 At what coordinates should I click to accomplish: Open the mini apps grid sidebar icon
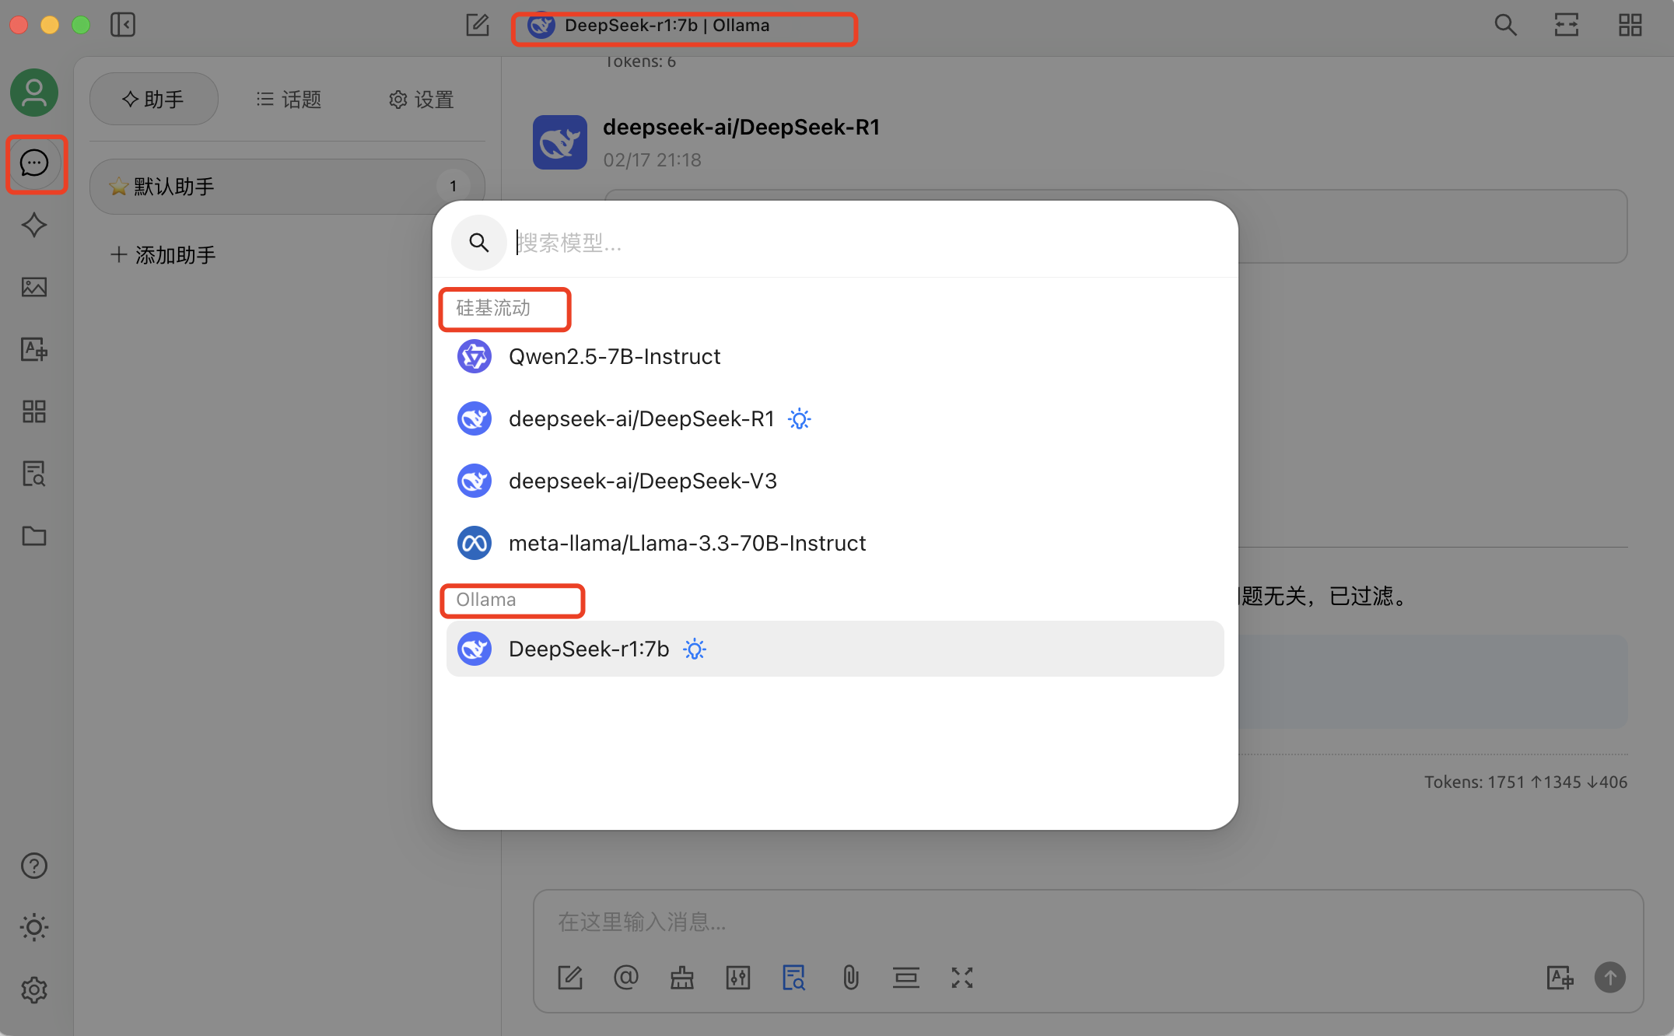(x=34, y=411)
